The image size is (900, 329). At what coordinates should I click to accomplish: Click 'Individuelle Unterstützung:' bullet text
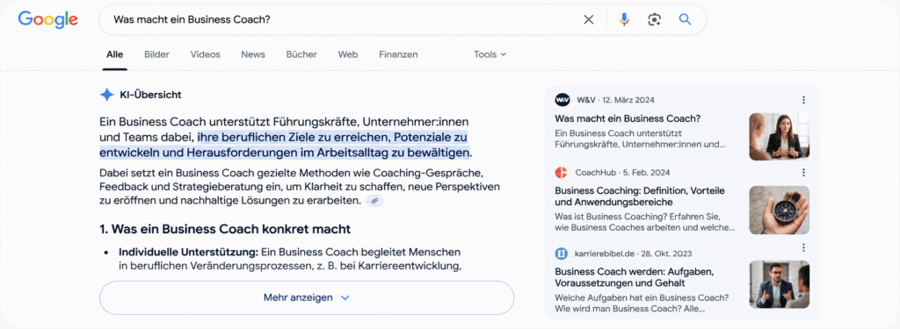(x=188, y=252)
